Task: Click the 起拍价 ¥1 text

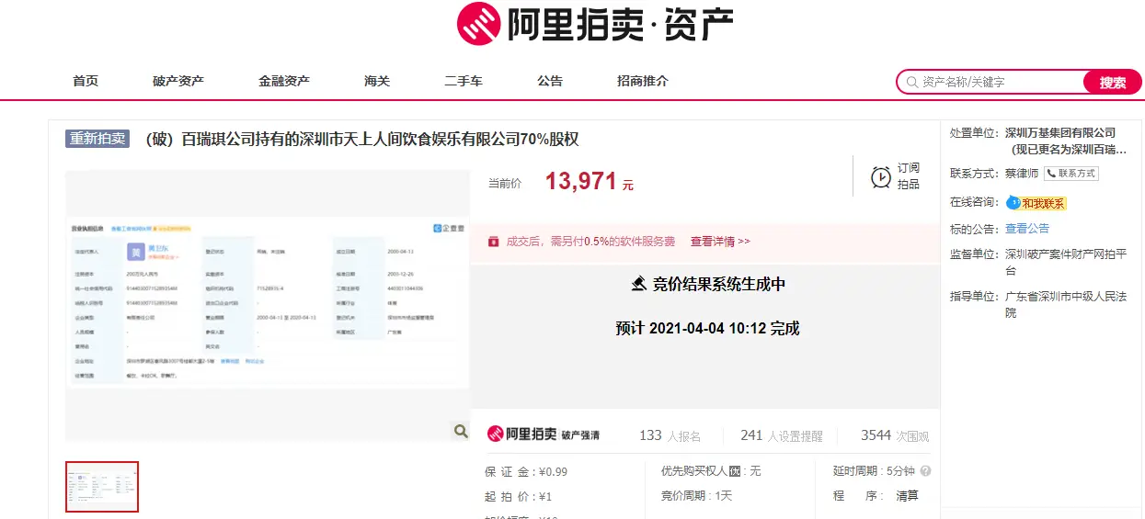Action: [518, 496]
